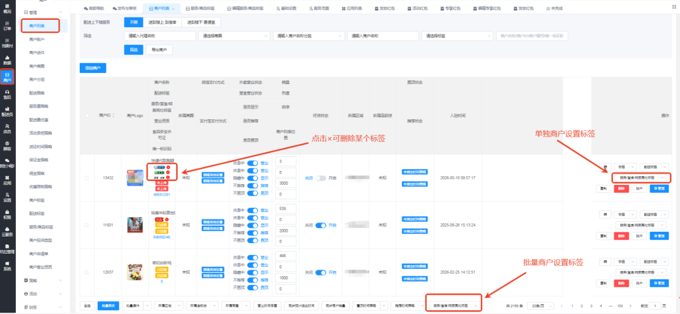The image size is (680, 314).
Task: Open 商户标签 in the sidebar menu
Action: (37, 200)
